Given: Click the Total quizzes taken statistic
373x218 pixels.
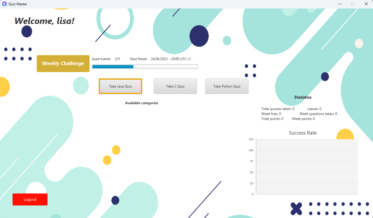Looking at the screenshot, I should pos(278,109).
